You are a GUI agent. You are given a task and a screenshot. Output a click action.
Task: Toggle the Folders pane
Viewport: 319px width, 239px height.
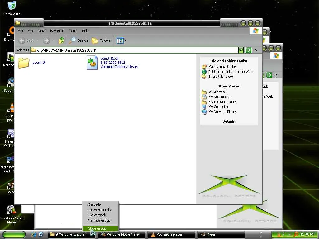coord(101,40)
